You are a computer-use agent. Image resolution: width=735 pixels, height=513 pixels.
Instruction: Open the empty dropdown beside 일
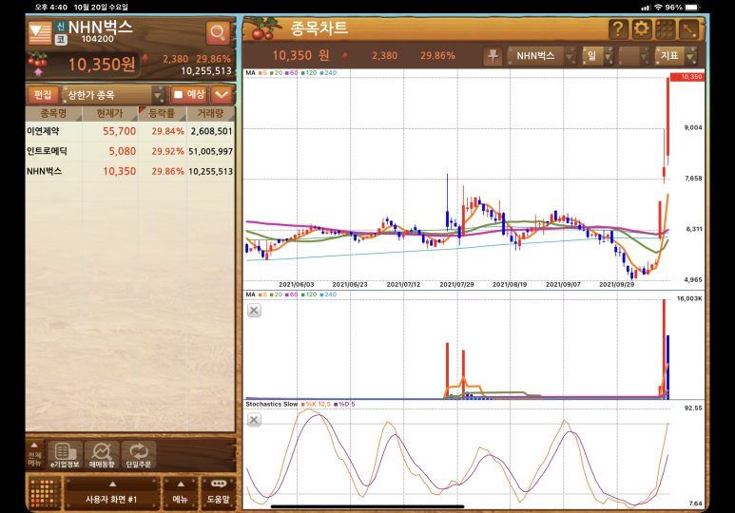tap(634, 56)
